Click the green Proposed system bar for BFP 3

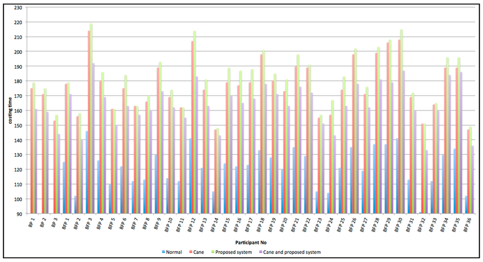[x=91, y=119]
